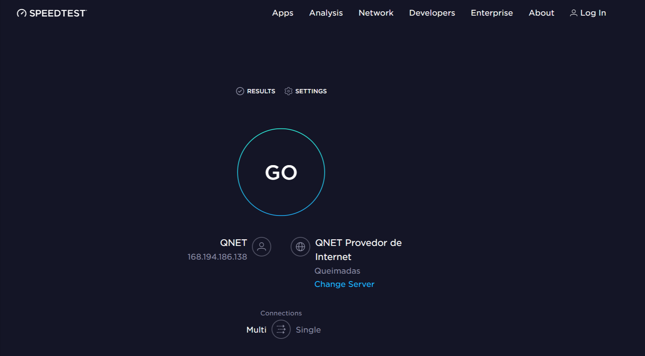The width and height of the screenshot is (645, 356).
Task: Click the server globe icon
Action: [300, 247]
